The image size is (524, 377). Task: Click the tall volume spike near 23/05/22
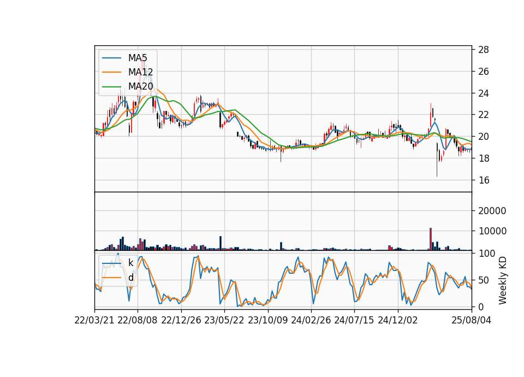[220, 243]
